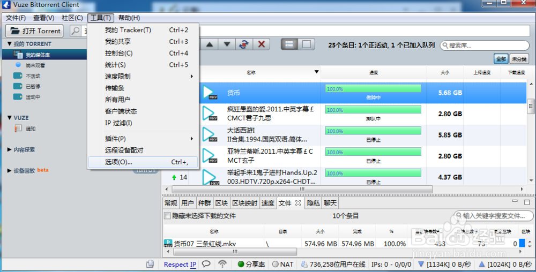Open the 插件(P) submenu
The width and height of the screenshot is (536, 272).
(x=143, y=139)
